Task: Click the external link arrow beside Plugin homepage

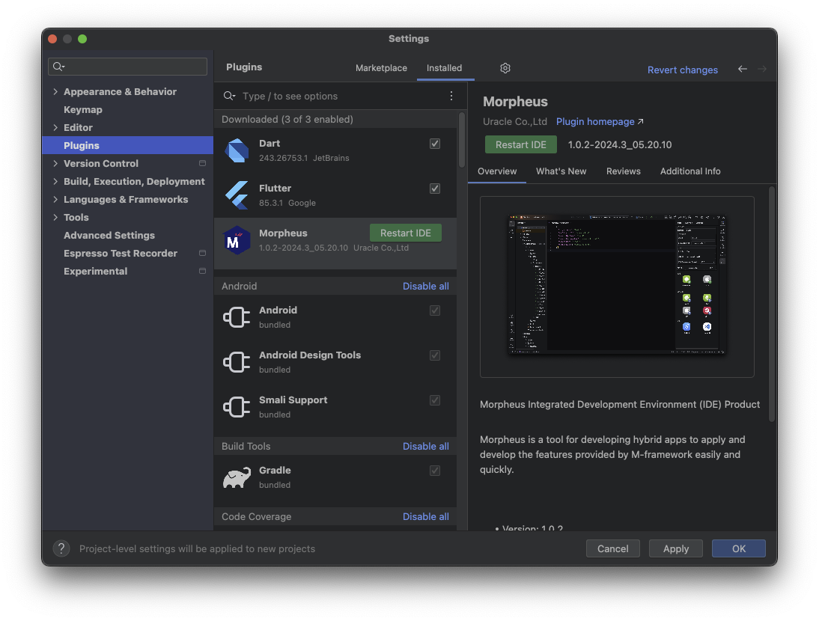Action: (x=640, y=122)
